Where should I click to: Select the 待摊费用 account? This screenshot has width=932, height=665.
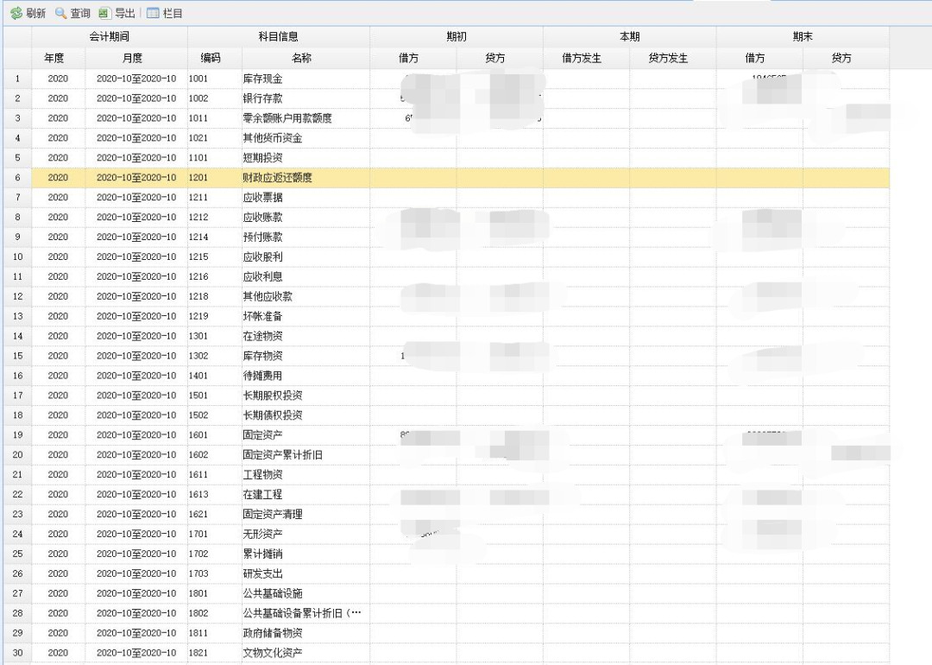point(262,376)
